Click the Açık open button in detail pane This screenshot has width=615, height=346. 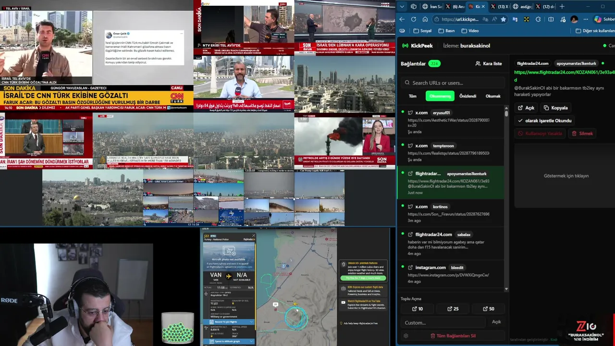pos(526,108)
